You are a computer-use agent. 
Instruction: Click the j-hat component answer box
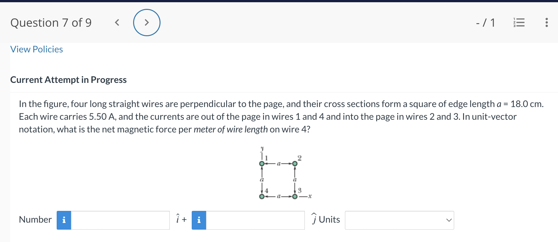pyautogui.click(x=255, y=220)
